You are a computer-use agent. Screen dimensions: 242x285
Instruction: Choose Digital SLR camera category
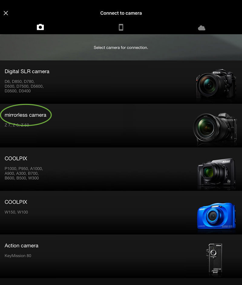pos(121,82)
